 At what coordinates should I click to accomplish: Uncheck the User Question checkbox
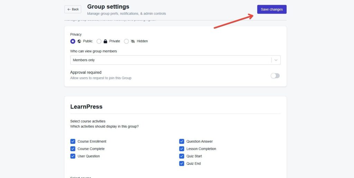point(73,156)
